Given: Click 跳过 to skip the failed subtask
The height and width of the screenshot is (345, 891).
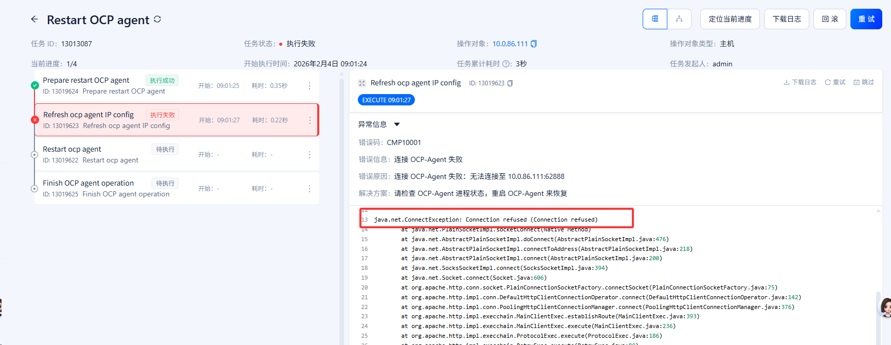Looking at the screenshot, I should pos(864,82).
